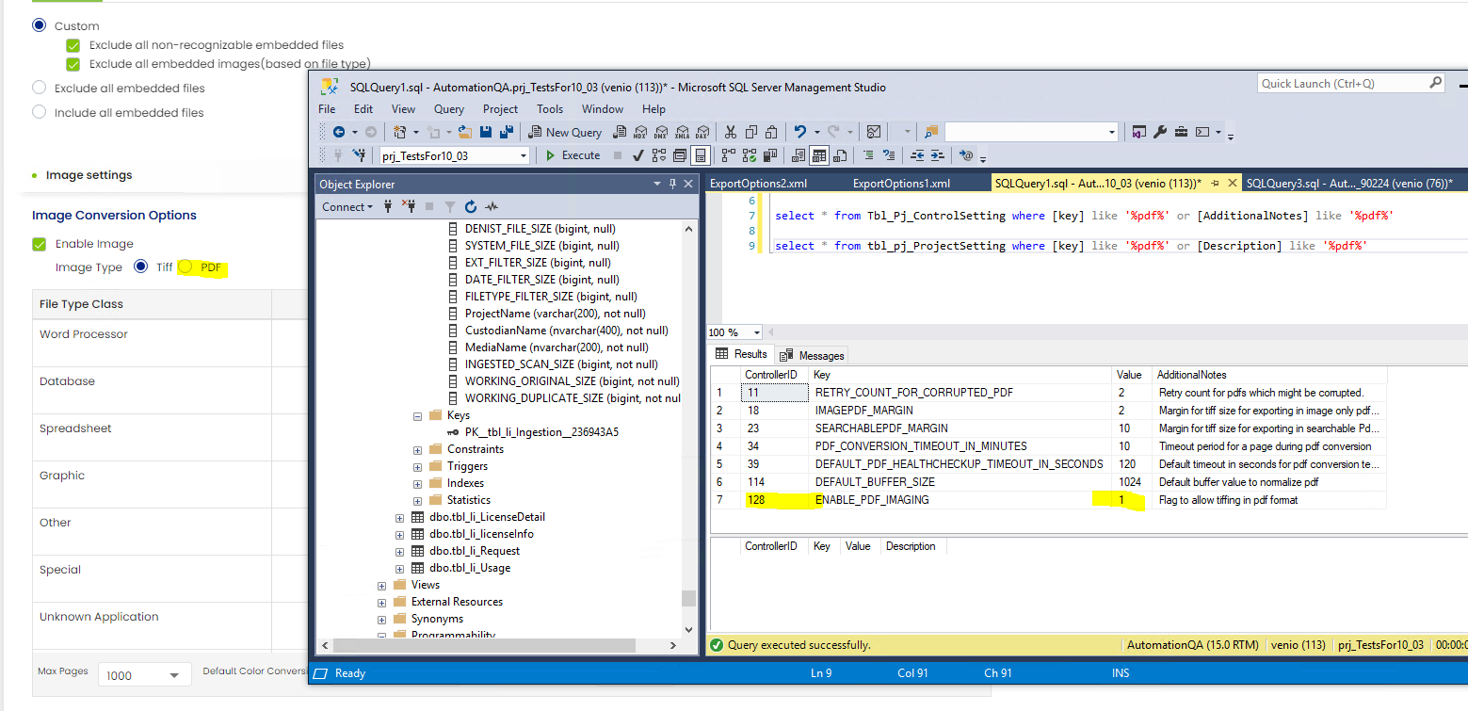Image resolution: width=1468 pixels, height=711 pixels.
Task: Open the Connect dropdown in Object Explorer
Action: 347,206
